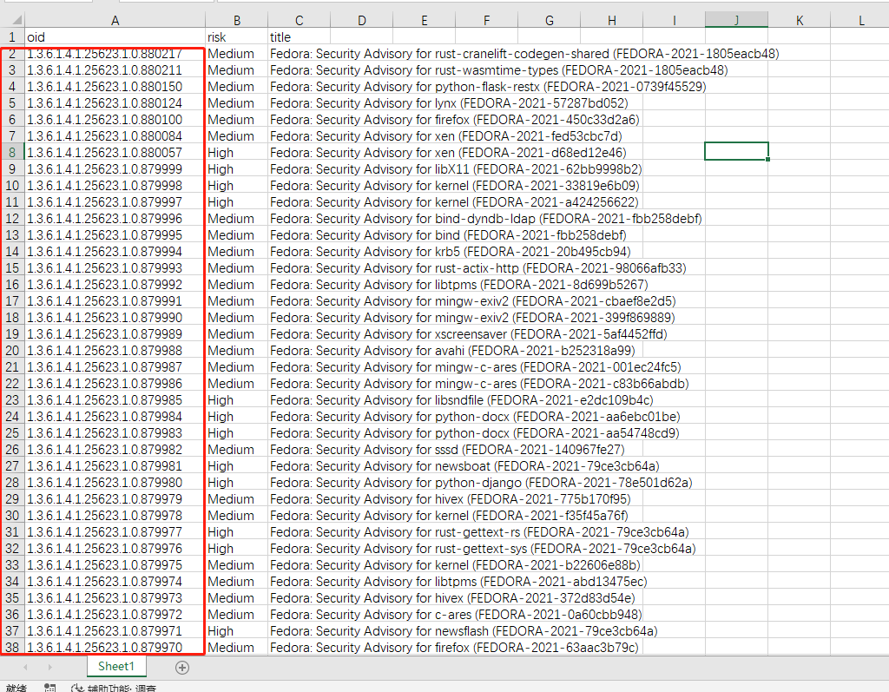Select oid cell ending 879985

[115, 400]
